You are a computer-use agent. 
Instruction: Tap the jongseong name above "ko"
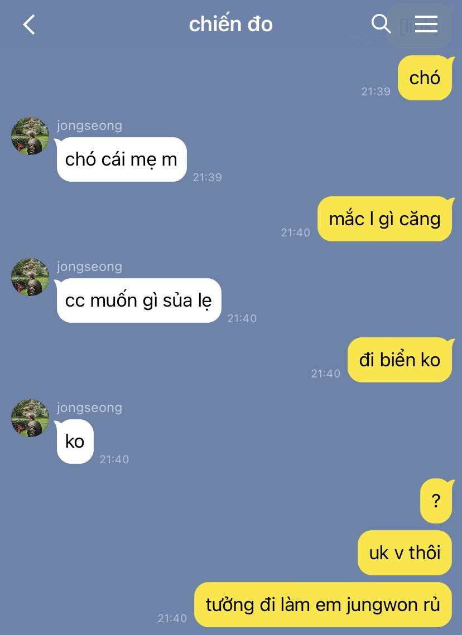90,408
